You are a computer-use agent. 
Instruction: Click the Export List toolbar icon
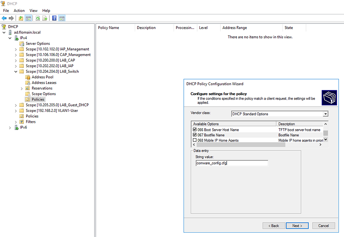coord(44,18)
